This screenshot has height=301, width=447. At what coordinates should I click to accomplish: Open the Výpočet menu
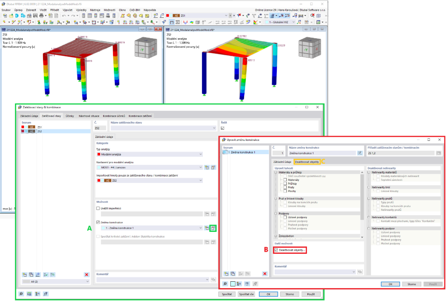(67, 10)
